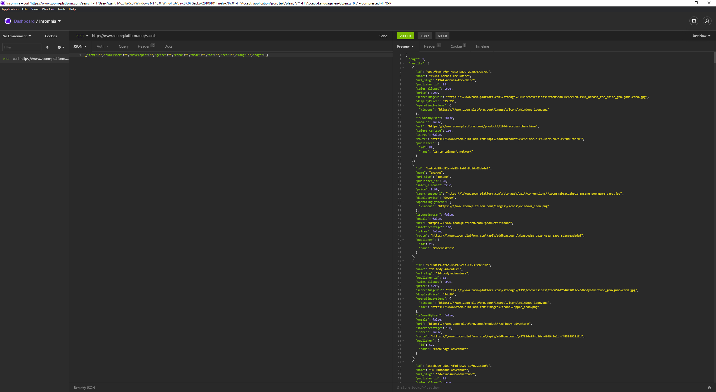Screen dimensions: 716x392
Task: Click the "page": 1 line
Action: [x=417, y=59]
